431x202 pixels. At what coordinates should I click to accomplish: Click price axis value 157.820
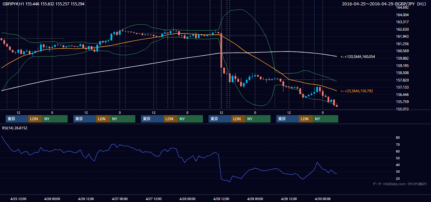point(402,80)
